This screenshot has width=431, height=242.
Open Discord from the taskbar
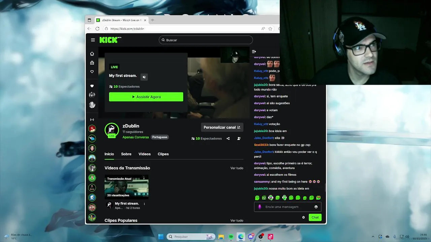(x=251, y=237)
